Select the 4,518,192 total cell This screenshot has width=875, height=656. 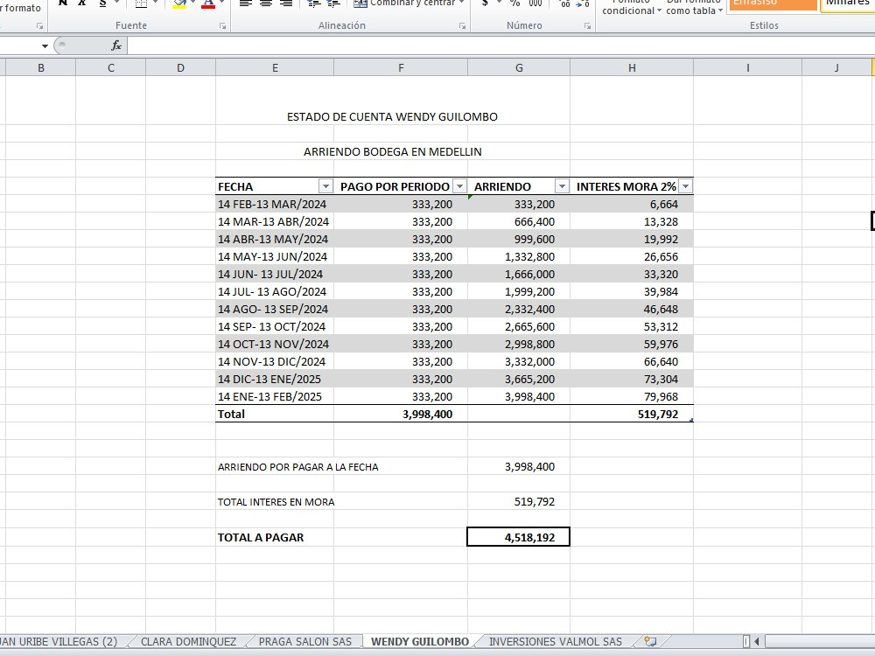point(518,537)
